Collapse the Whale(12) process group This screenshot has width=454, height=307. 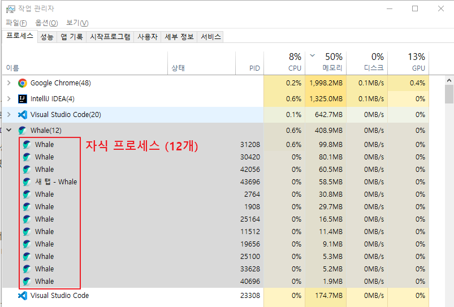8,131
